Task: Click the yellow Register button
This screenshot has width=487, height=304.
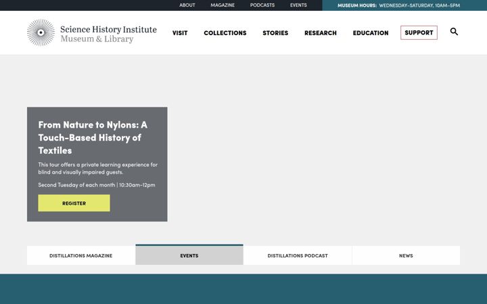Action: click(x=74, y=203)
